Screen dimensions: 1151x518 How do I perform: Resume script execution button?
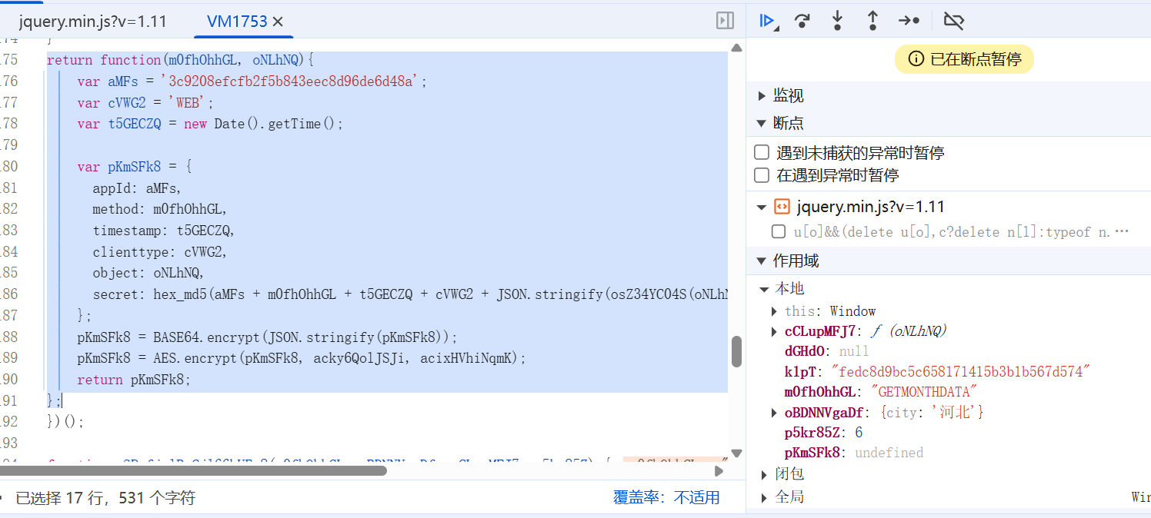pyautogui.click(x=768, y=21)
